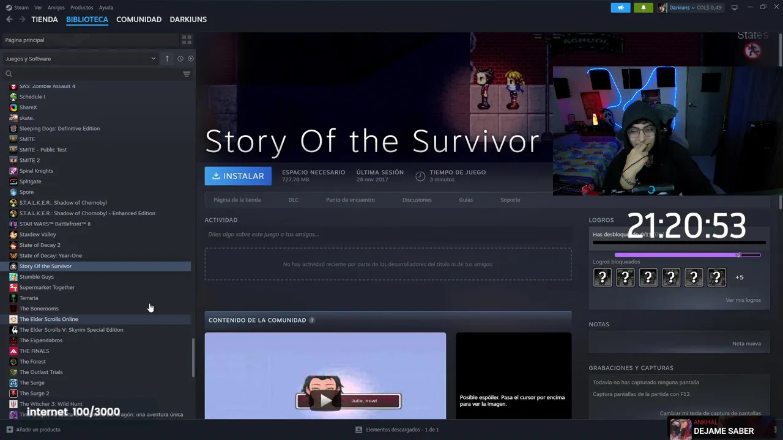The width and height of the screenshot is (783, 440).
Task: Click the SMITE 2 game icon
Action: click(13, 160)
